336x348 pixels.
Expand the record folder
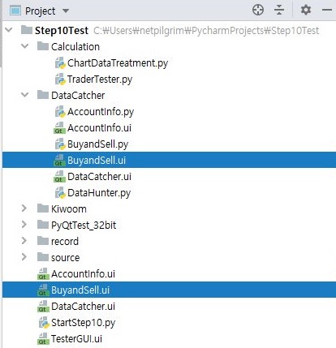pos(24,241)
